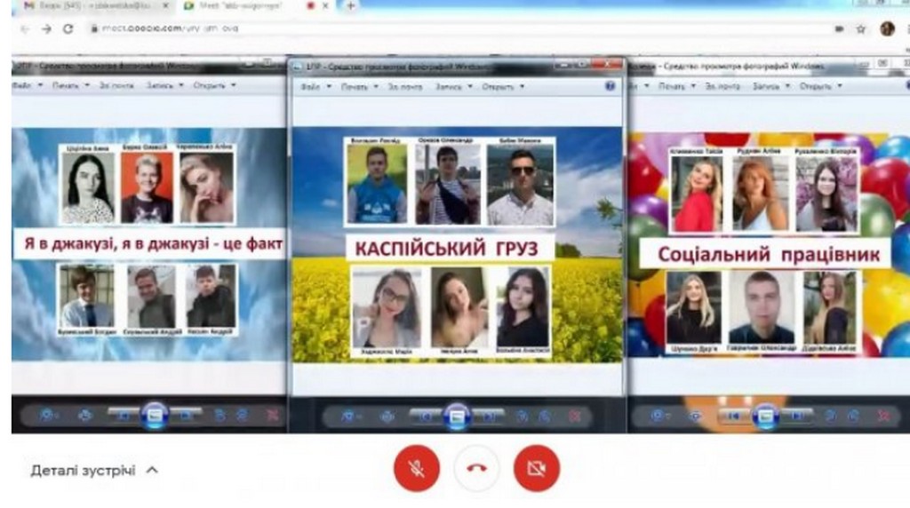Go to previous photo in left viewer
Image resolution: width=910 pixels, height=508 pixels.
pos(124,414)
